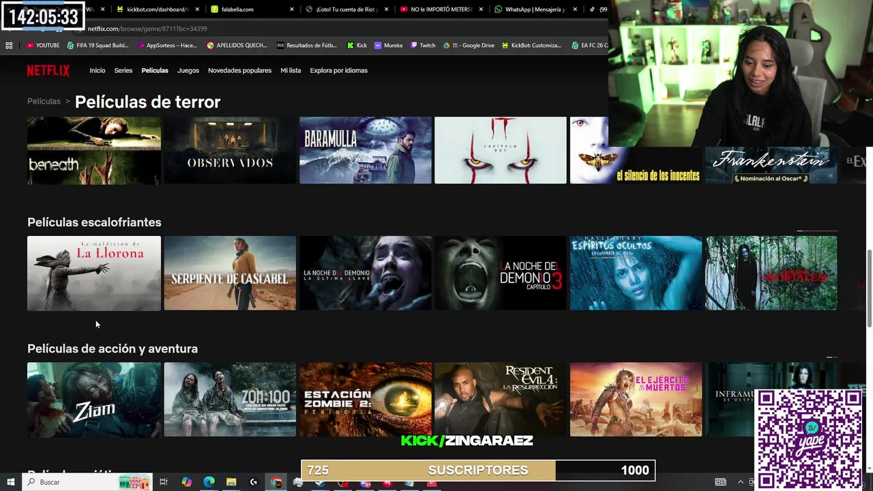Open the Beneath movie thumbnail
This screenshot has width=873, height=491.
(x=94, y=150)
